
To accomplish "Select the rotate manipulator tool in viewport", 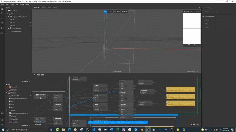I will [x=108, y=12].
